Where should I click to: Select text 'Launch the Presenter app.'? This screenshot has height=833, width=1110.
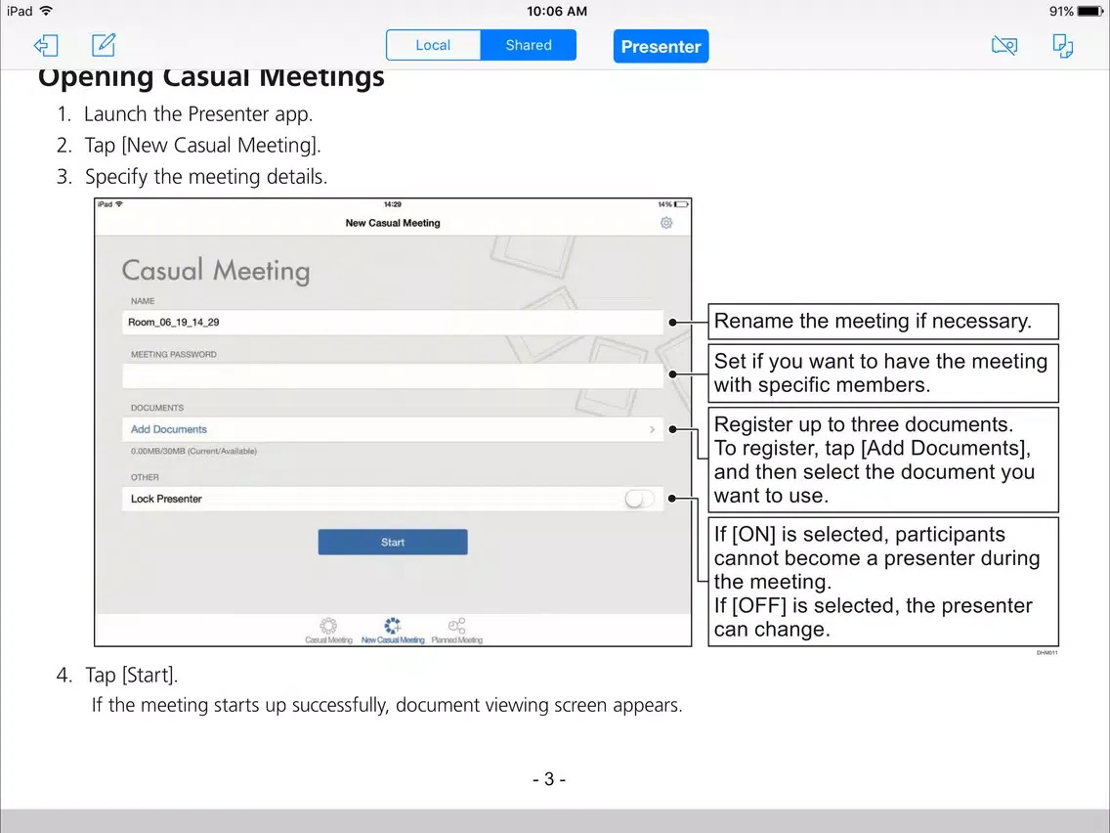(198, 114)
